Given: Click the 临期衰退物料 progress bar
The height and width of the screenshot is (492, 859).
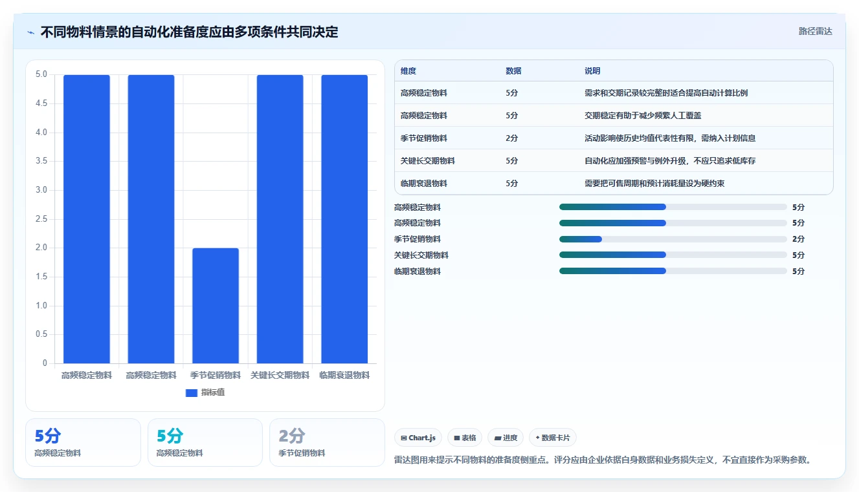Looking at the screenshot, I should pyautogui.click(x=673, y=272).
